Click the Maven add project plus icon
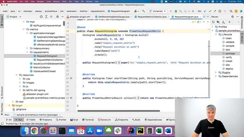The image size is (244, 137). coord(230,22)
